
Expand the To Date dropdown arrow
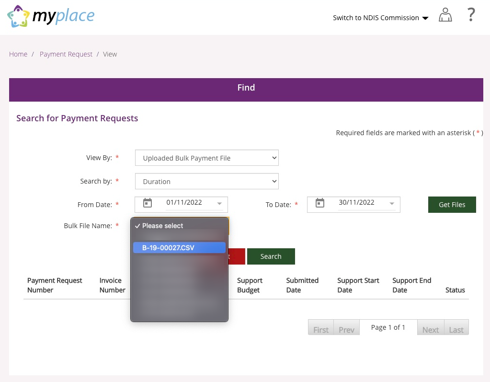click(x=392, y=203)
